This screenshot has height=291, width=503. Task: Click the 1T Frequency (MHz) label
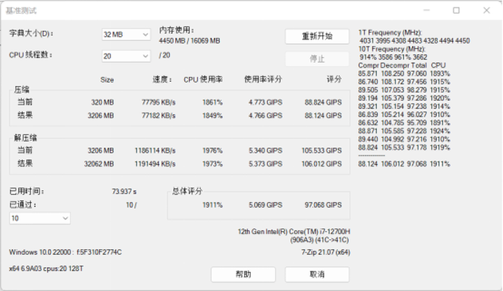pyautogui.click(x=390, y=32)
